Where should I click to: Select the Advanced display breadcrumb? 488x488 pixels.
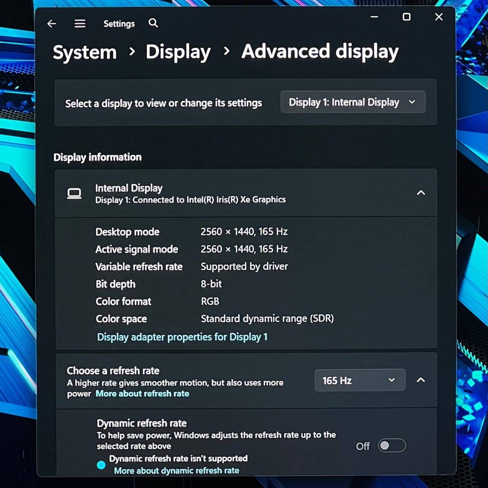click(320, 52)
